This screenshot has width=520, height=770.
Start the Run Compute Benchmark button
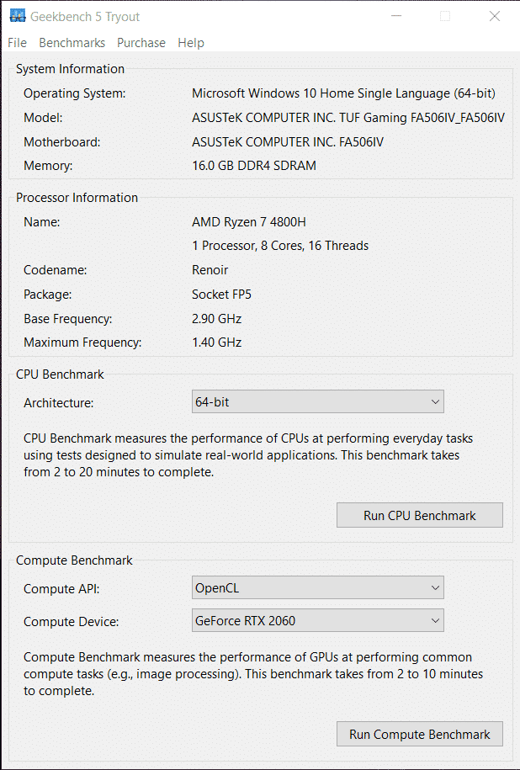[x=419, y=735]
